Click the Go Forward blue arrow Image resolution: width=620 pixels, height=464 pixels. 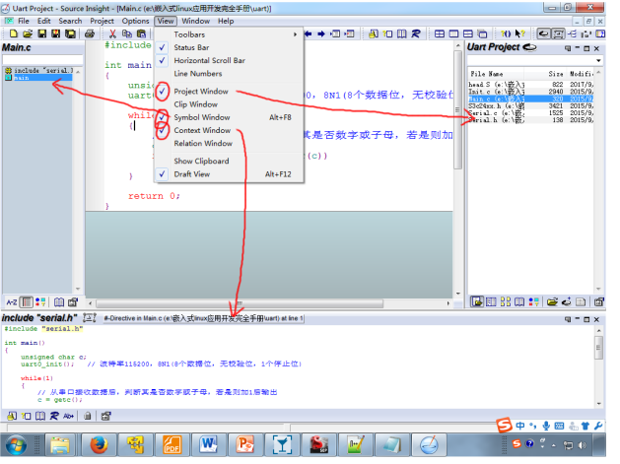tap(321, 34)
